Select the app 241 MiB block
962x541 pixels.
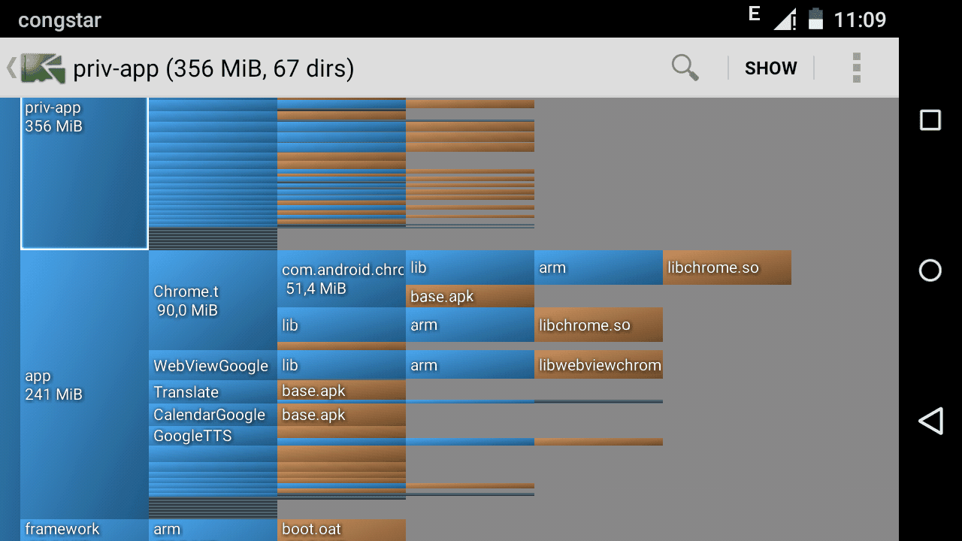click(84, 385)
